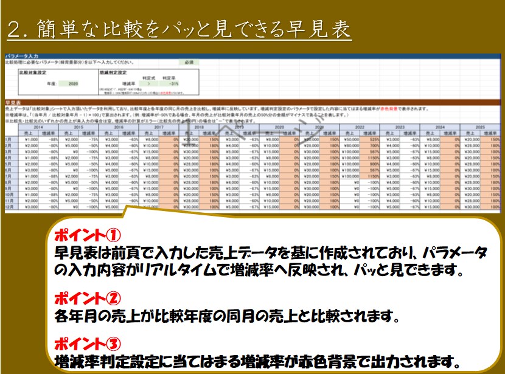Click the ¥50,000 sales cell under 2022

[350, 139]
